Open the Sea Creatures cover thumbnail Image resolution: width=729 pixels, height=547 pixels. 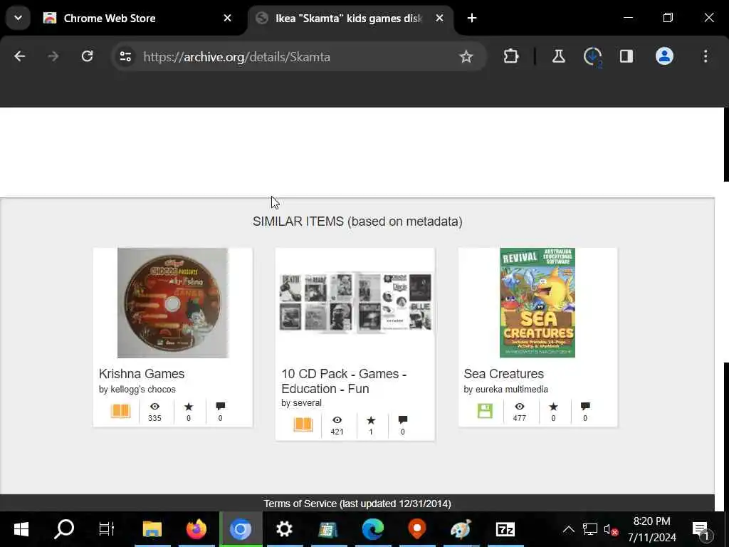tap(537, 303)
